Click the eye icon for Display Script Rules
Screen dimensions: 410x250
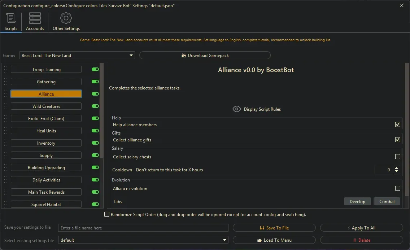coord(237,109)
